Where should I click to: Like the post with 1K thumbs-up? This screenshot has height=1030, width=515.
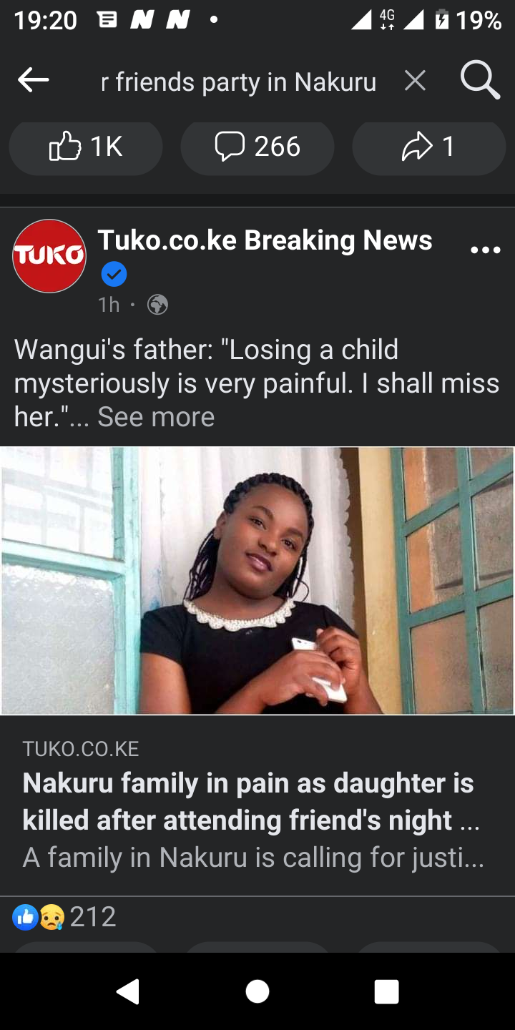86,147
